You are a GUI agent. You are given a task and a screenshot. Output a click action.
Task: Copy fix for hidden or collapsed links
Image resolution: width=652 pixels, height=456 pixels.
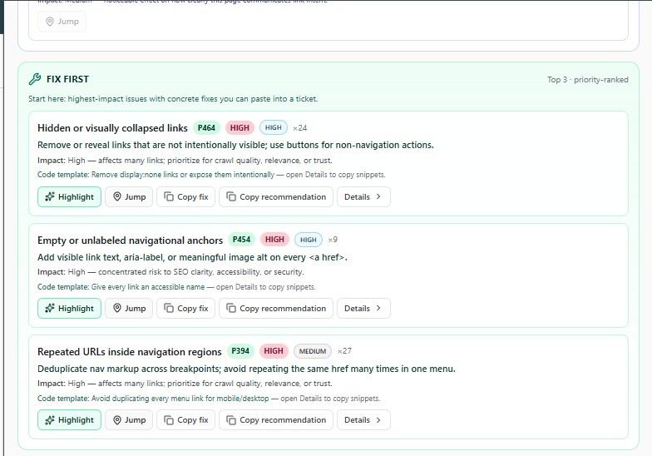tap(185, 197)
